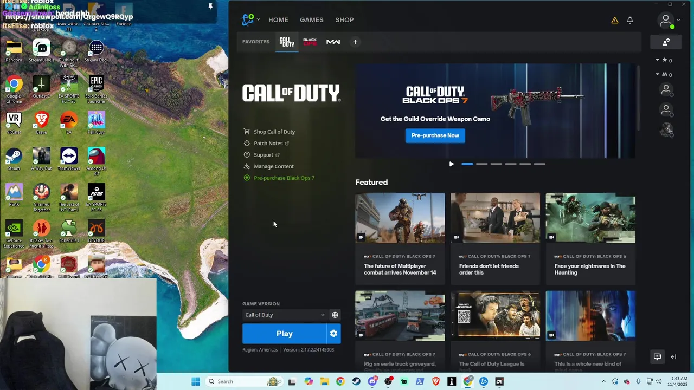Select the Fall Guys desktop icon
This screenshot has height=390, width=694.
pyautogui.click(x=96, y=123)
